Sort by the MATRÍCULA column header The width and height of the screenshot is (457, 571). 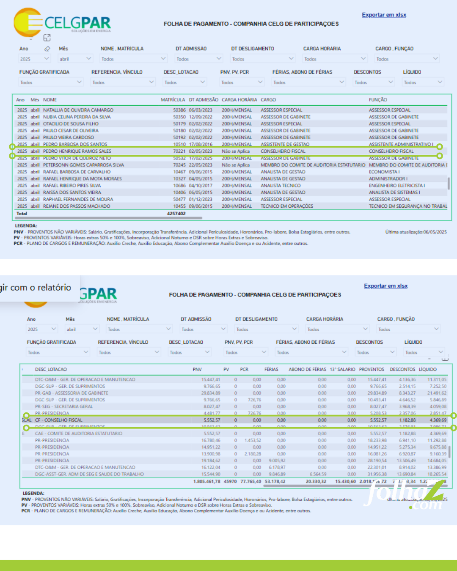[x=173, y=100]
